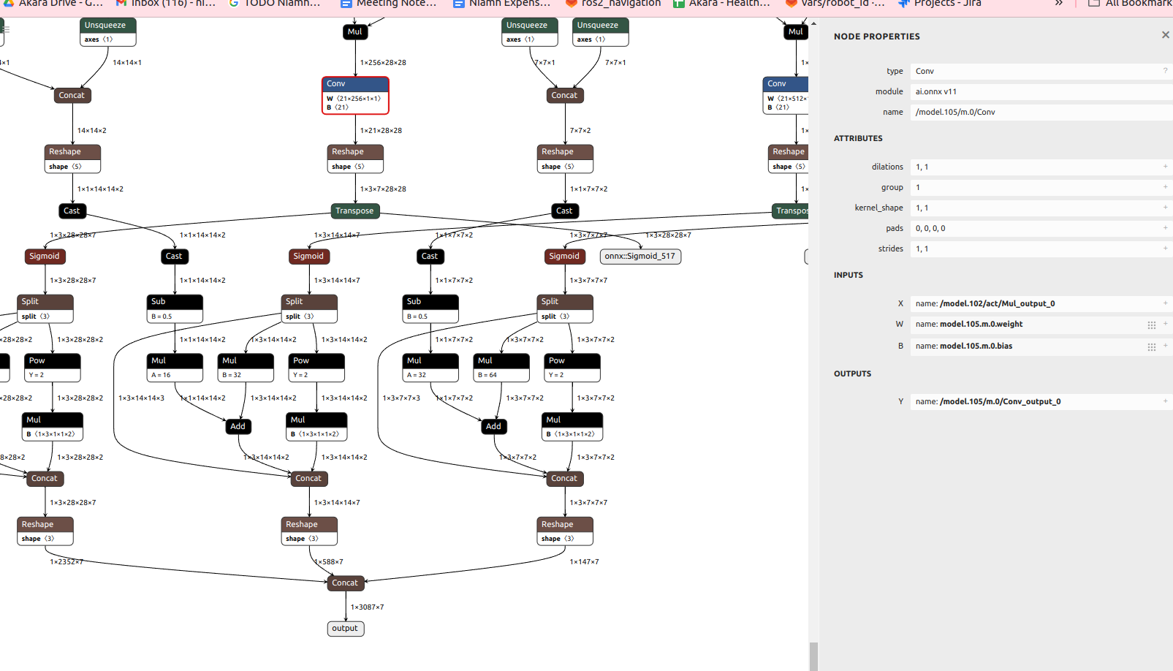The height and width of the screenshot is (671, 1173).
Task: Show more bookmarks overflow chevron
Action: (x=1058, y=4)
